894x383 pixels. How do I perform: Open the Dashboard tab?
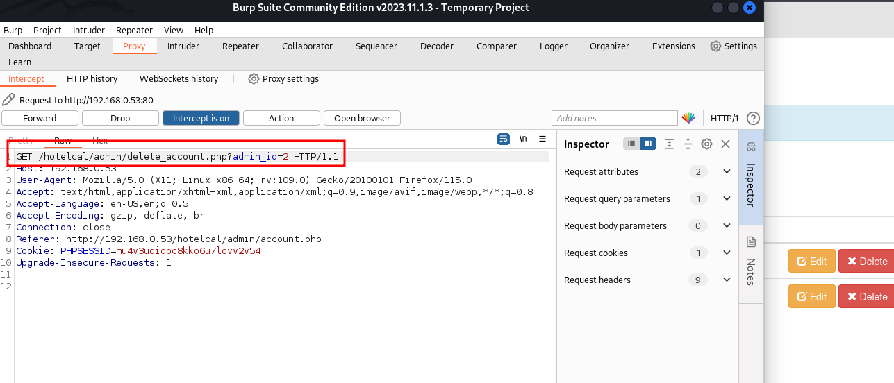(30, 46)
